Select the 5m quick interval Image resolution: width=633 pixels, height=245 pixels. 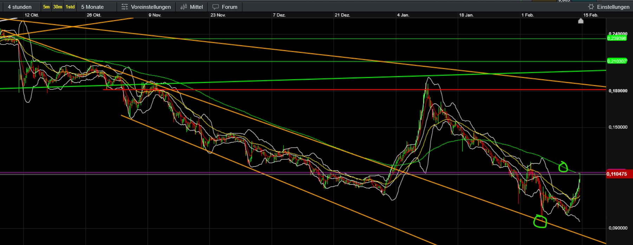(x=46, y=7)
